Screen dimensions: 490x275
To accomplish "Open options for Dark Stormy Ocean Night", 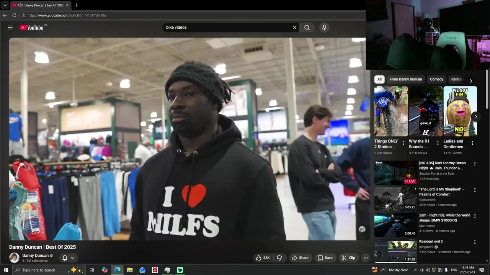I will [475, 163].
